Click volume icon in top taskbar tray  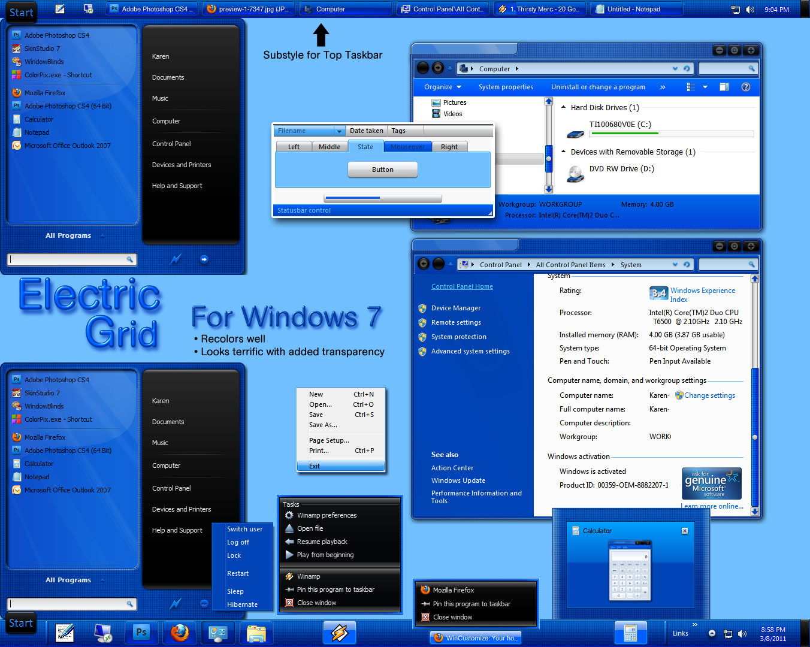point(750,10)
